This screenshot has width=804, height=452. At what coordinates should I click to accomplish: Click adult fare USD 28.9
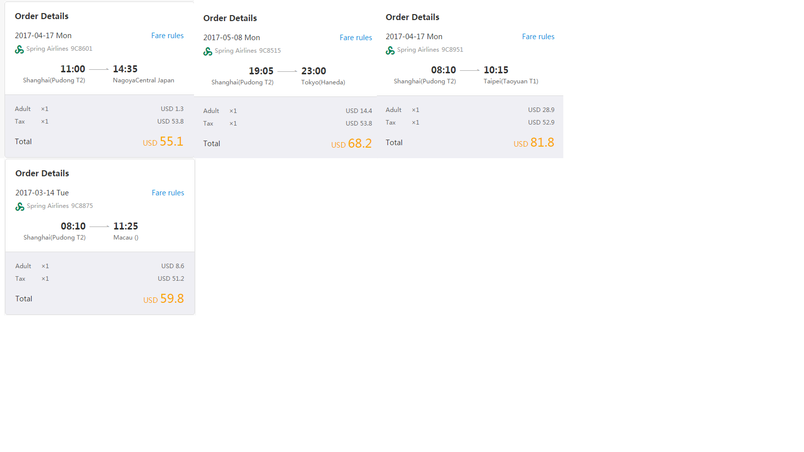tap(541, 110)
